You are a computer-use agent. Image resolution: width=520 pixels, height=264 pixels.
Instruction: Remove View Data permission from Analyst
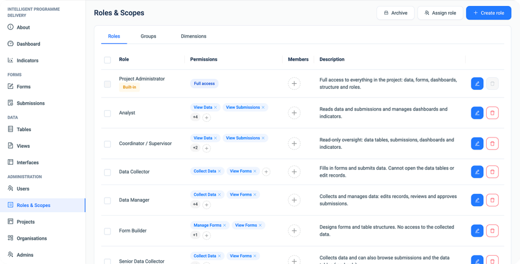click(215, 108)
